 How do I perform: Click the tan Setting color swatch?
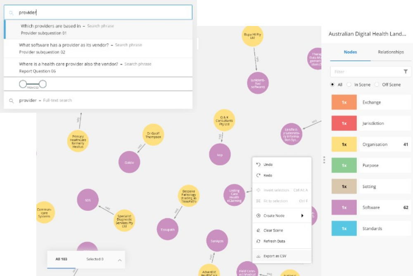(344, 186)
